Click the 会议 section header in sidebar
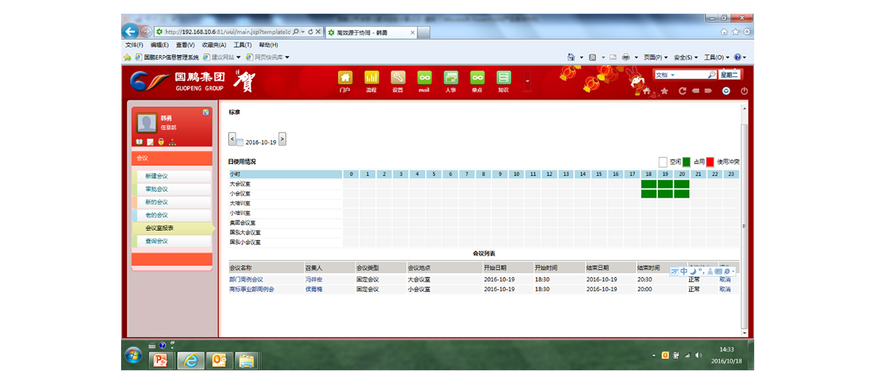Viewport: 876px width, 384px height. pos(172,158)
